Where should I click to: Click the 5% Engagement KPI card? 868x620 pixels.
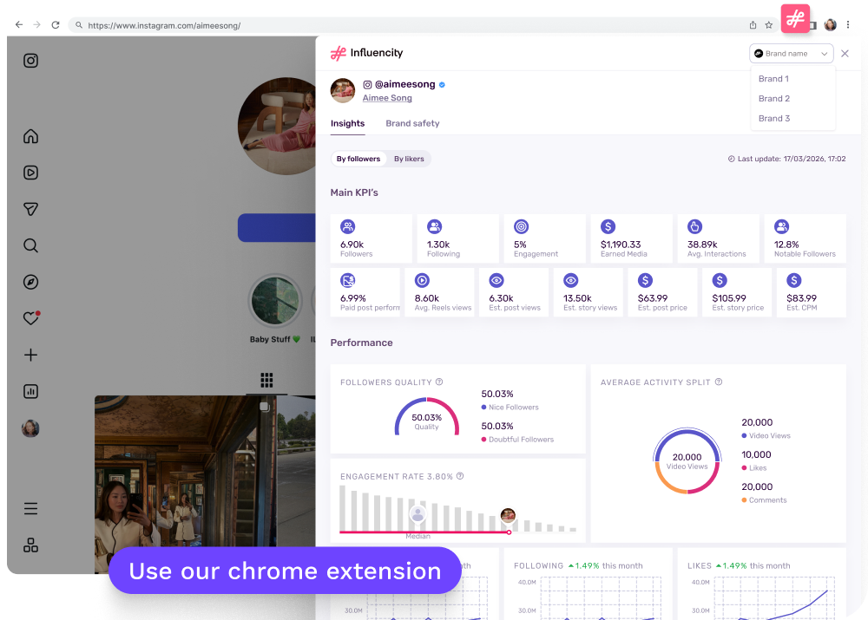[x=545, y=238]
